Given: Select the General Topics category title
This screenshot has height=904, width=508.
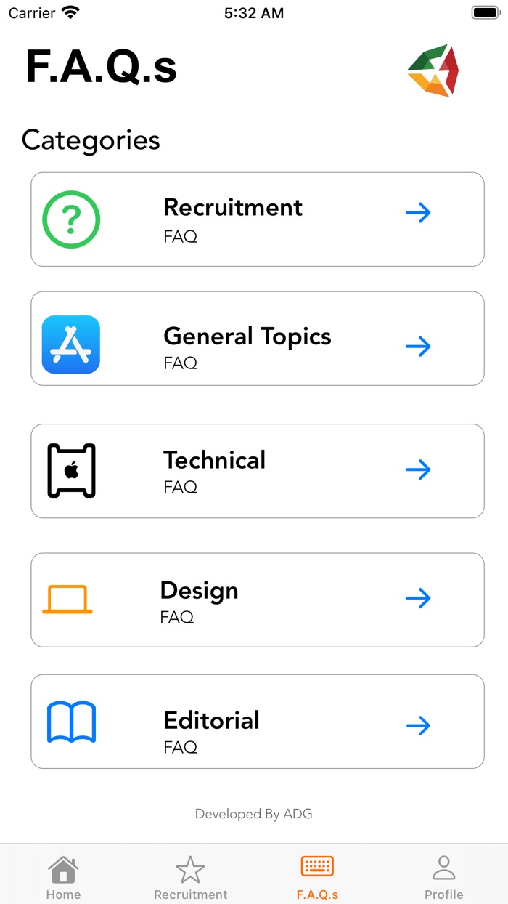Looking at the screenshot, I should pyautogui.click(x=247, y=336).
